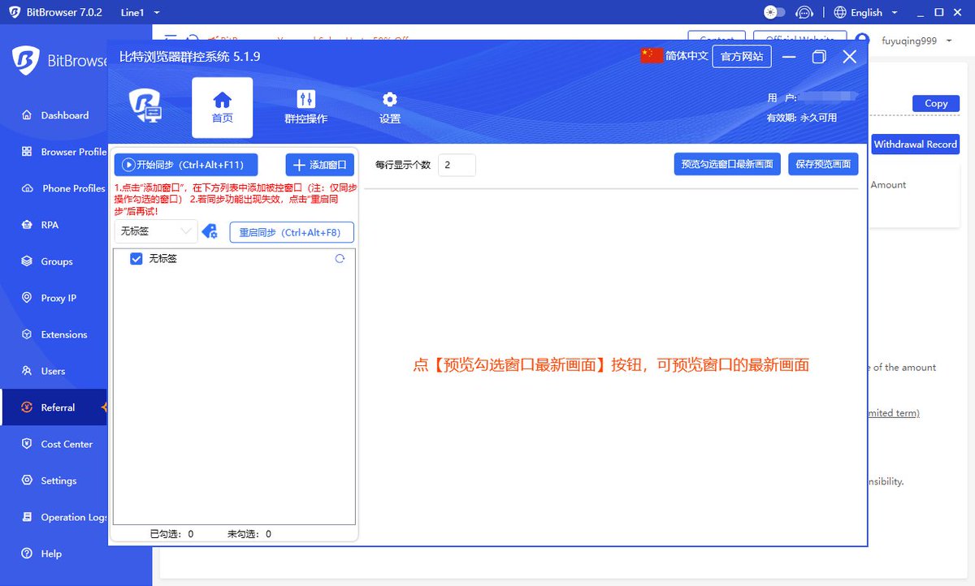Click 重启同步 (Ctrl+Alt+F8) button

(x=292, y=232)
